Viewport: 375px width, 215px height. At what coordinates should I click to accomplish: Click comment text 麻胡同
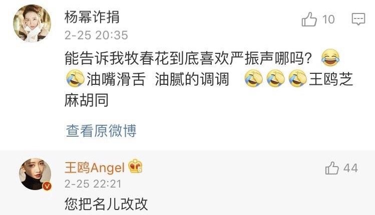click(87, 100)
